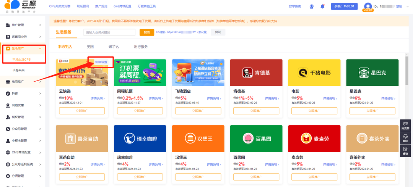Click the 去设置 link after H5链接
The height and width of the screenshot is (187, 413).
click(203, 32)
